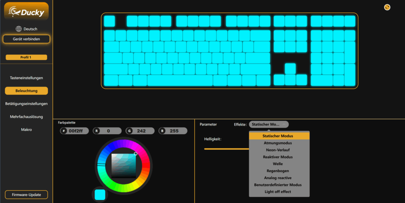This screenshot has width=405, height=203.
Task: Open the Tasteneinstellungen tab
Action: coord(26,78)
